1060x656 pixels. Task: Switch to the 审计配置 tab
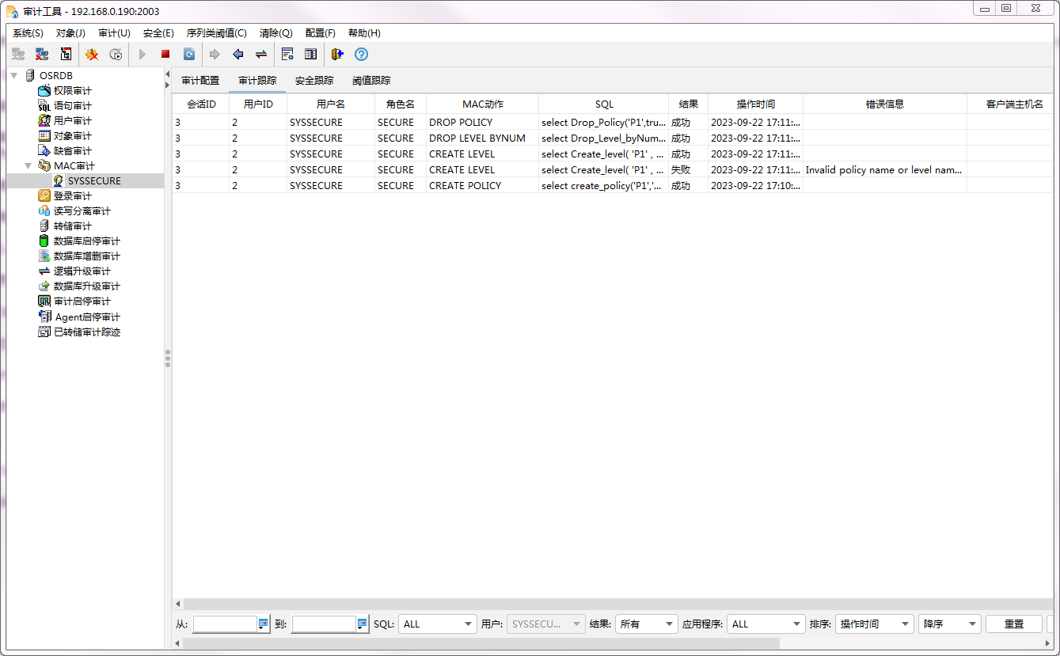[200, 81]
